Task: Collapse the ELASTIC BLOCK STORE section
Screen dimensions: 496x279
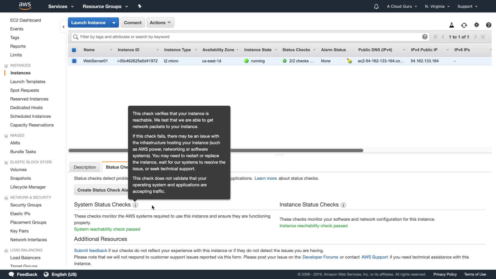Action: click(6, 162)
